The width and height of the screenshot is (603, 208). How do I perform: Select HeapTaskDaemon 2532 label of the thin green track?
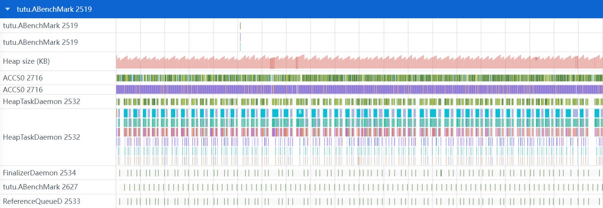pyautogui.click(x=42, y=101)
